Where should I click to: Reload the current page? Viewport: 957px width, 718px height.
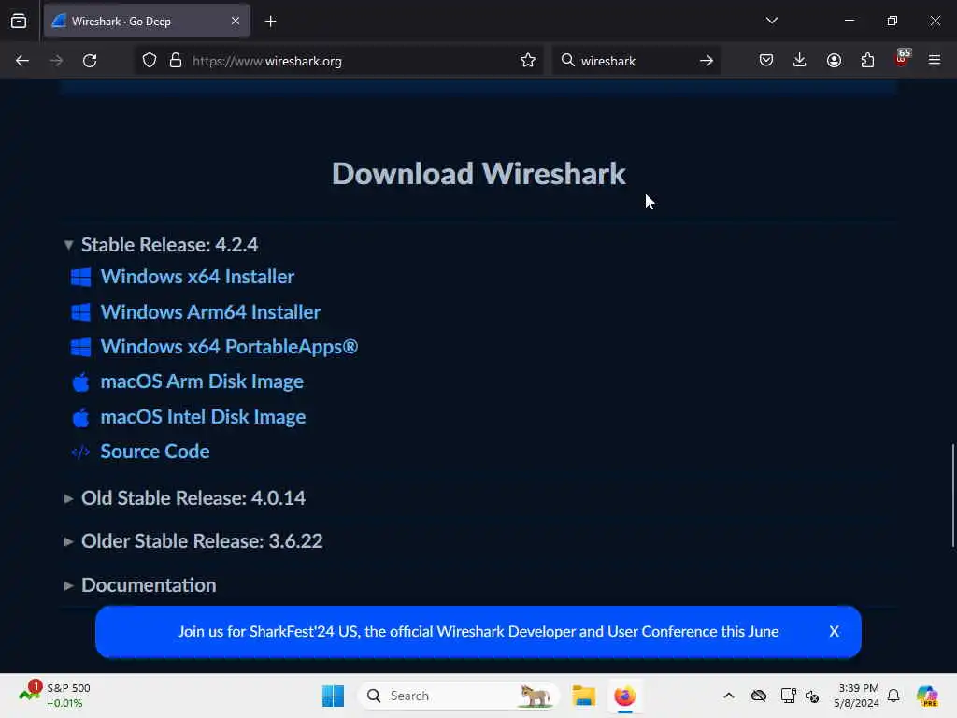(90, 61)
